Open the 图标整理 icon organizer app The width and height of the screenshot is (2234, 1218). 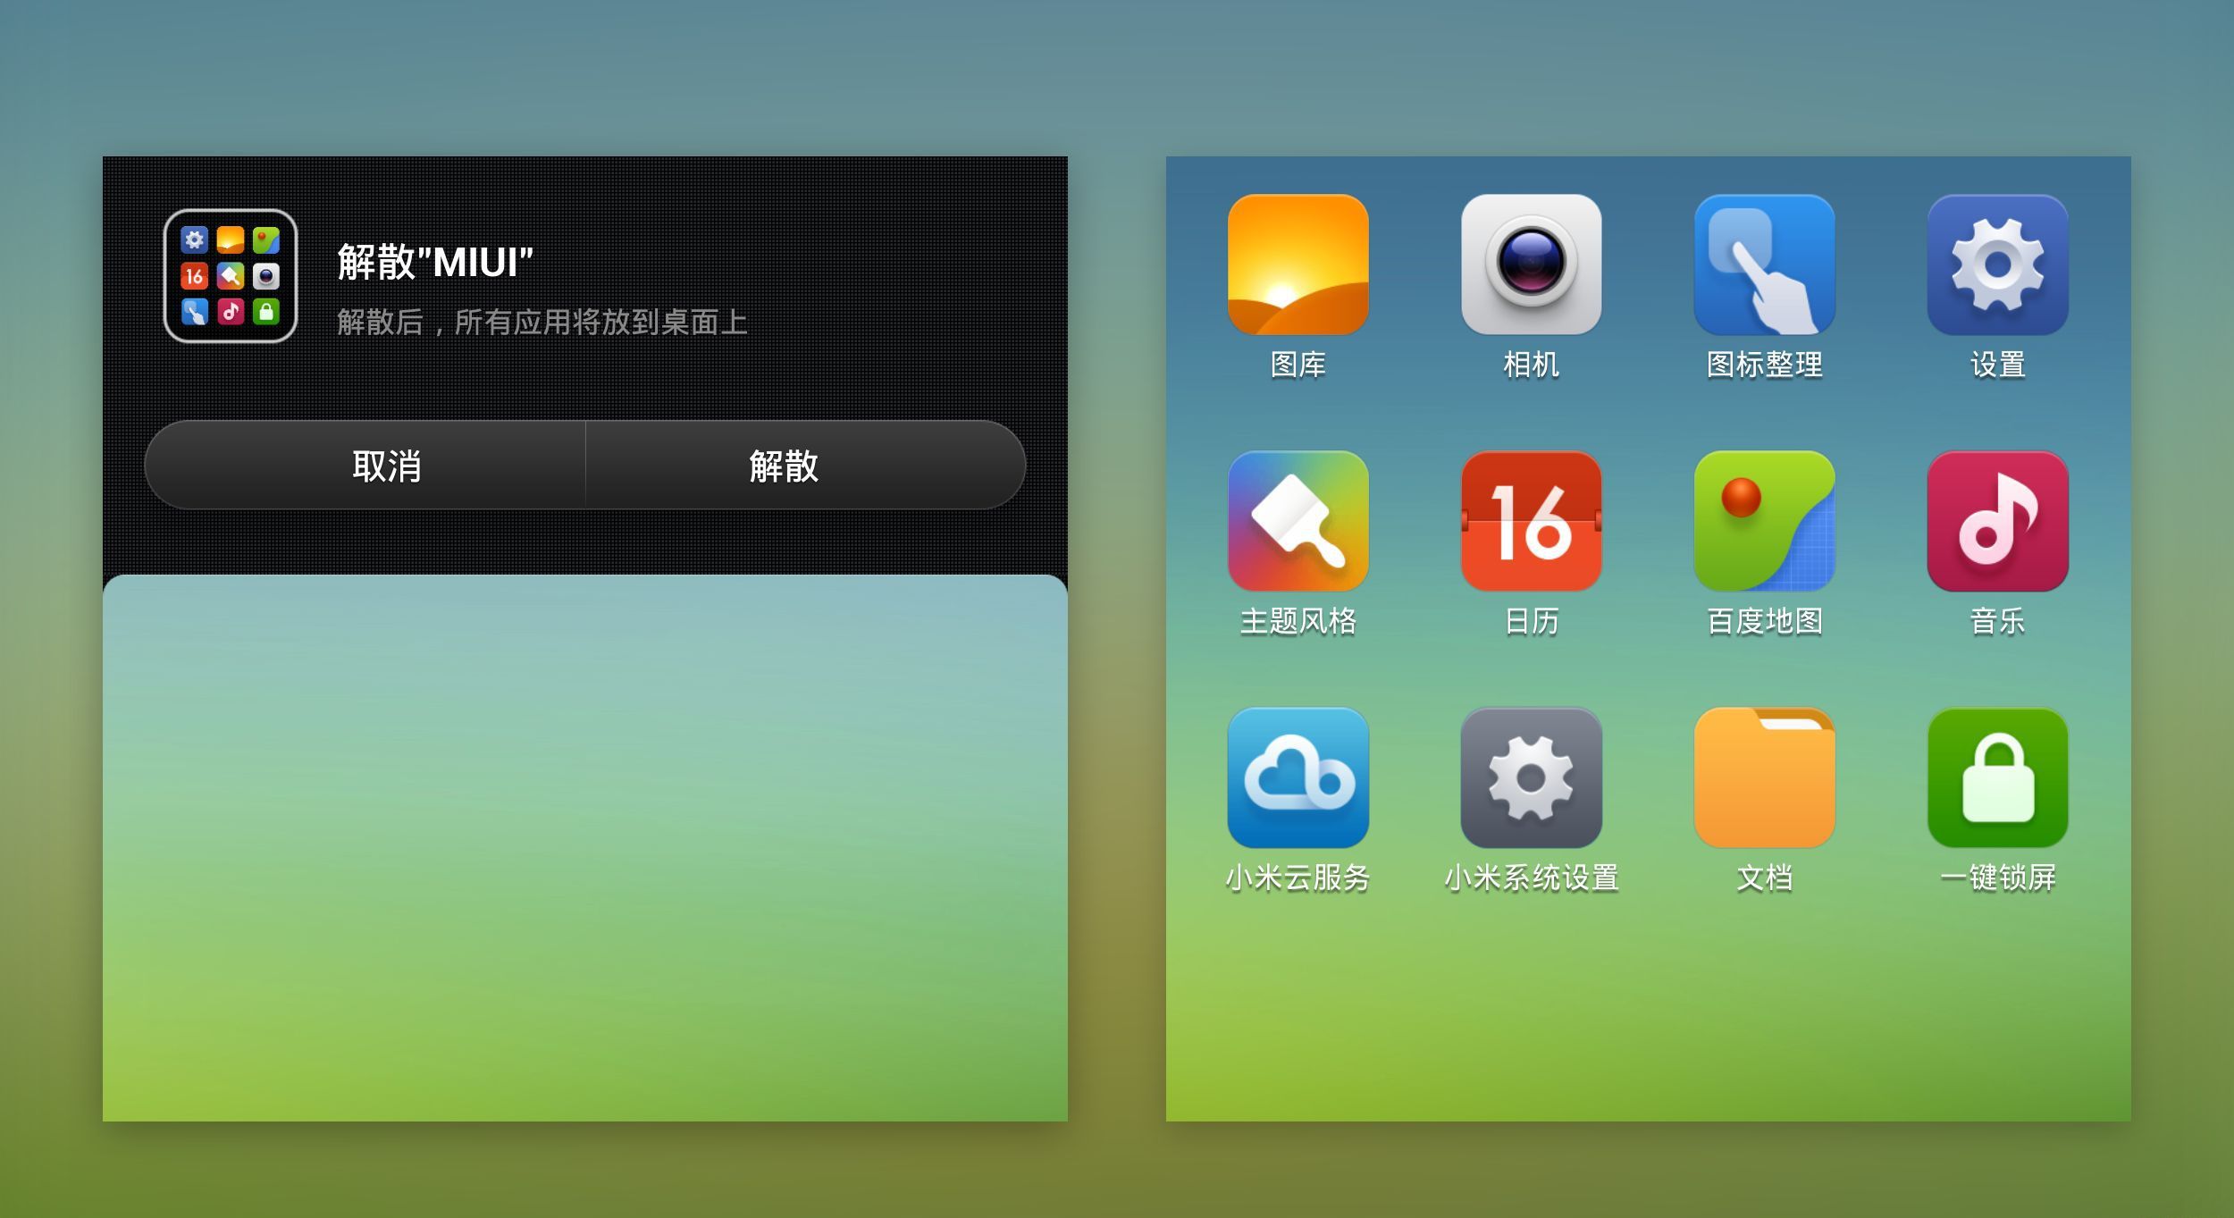coord(1764,265)
